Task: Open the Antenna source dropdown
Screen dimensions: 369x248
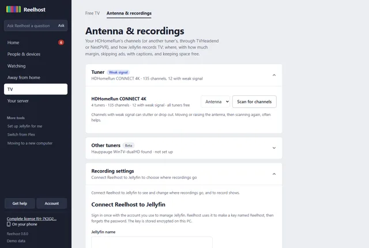Action: coord(215,102)
